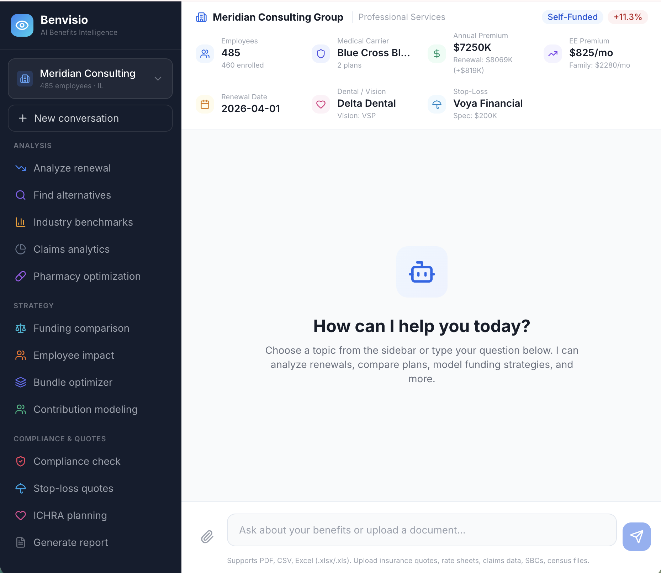661x573 pixels.
Task: Click the 460 enrolled text
Action: (x=243, y=65)
